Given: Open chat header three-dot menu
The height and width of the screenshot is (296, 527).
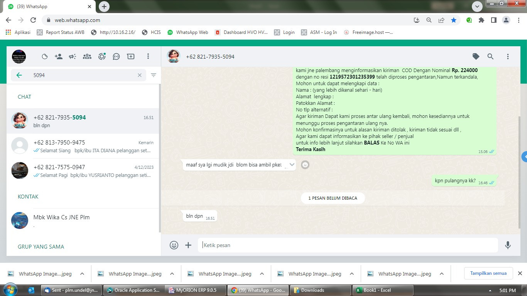Looking at the screenshot, I should click(x=508, y=57).
